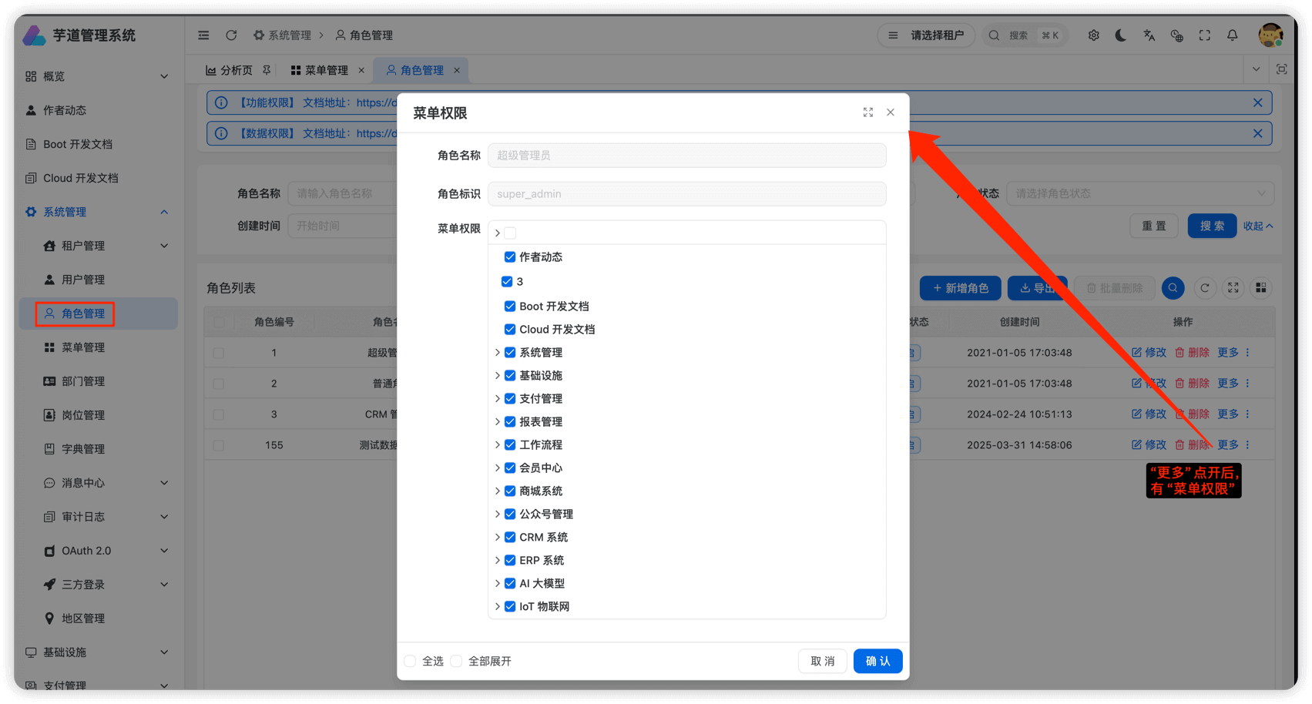The height and width of the screenshot is (704, 1312).
Task: Click the 新增角色 button
Action: tap(960, 287)
